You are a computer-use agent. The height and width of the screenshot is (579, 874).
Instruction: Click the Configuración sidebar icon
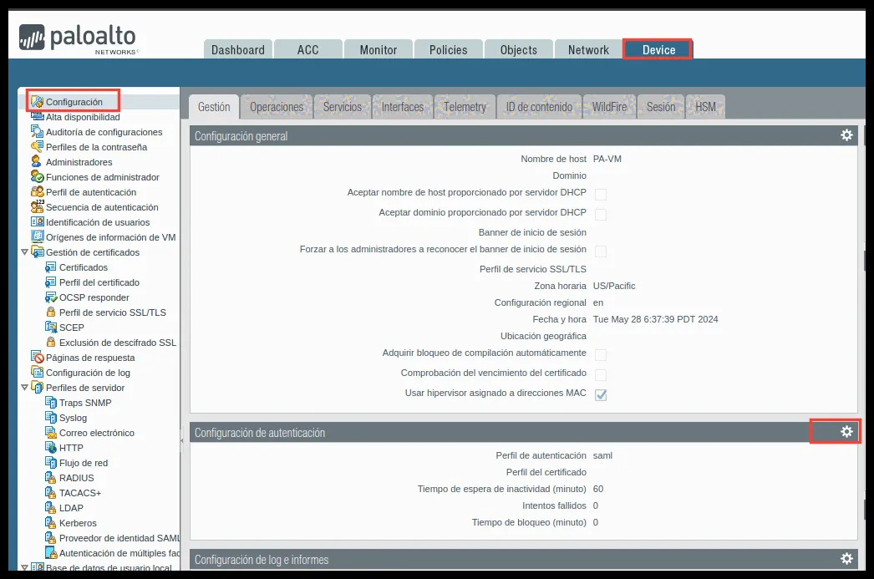coord(38,101)
